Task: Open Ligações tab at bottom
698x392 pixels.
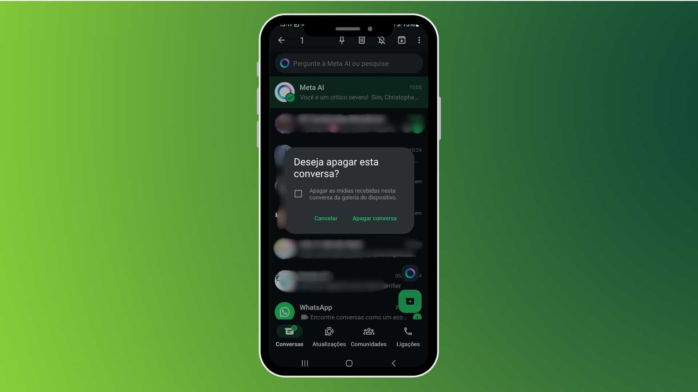Action: click(408, 336)
